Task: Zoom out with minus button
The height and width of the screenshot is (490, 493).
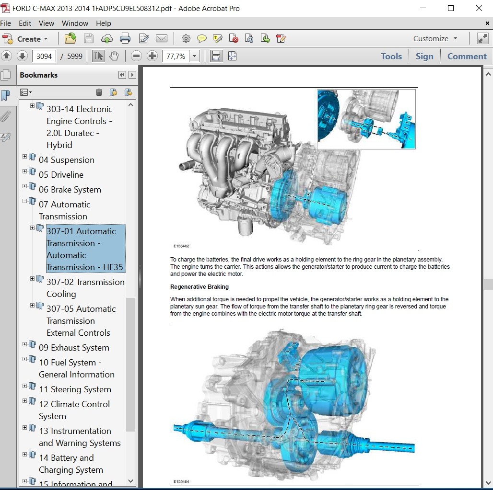Action: (x=137, y=56)
